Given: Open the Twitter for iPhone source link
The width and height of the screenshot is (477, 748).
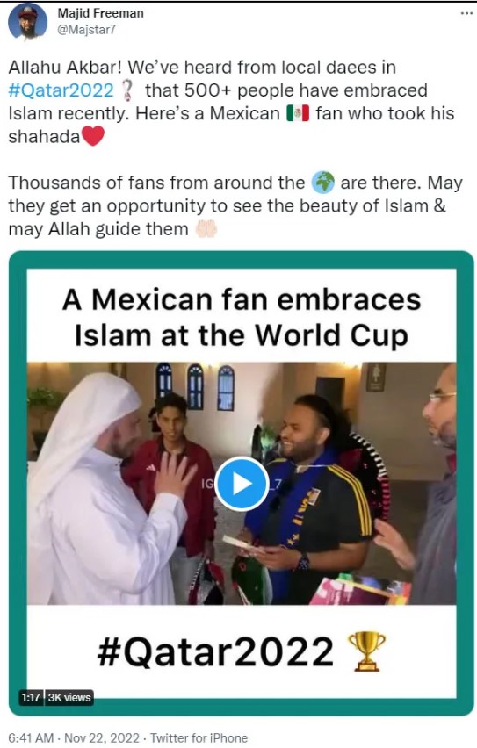Looking at the screenshot, I should point(199,737).
